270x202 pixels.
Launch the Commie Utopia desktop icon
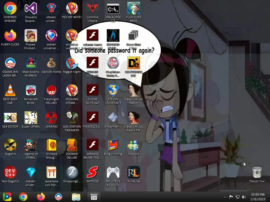tap(93, 12)
